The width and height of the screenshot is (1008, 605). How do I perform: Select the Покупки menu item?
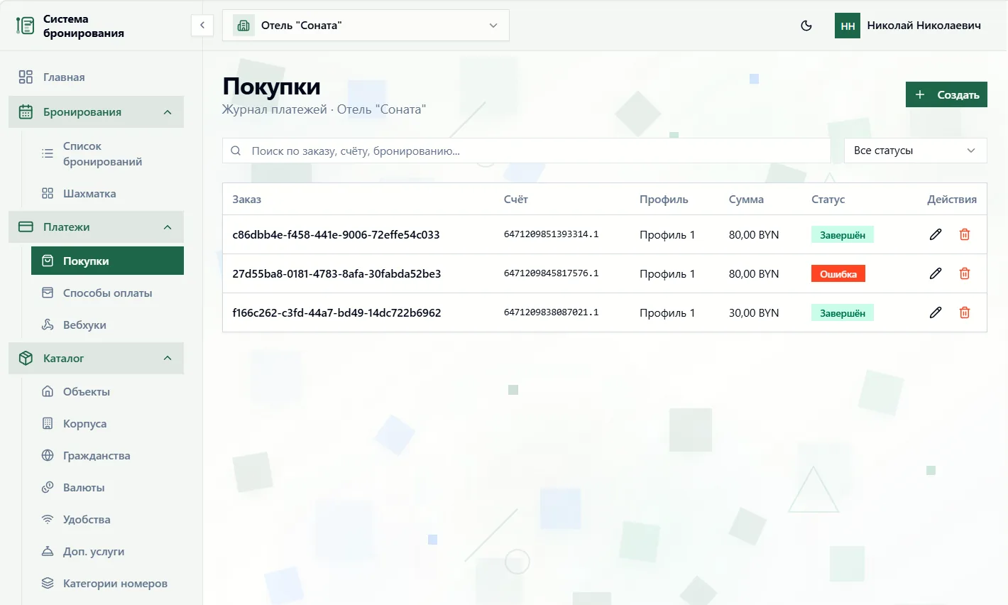click(x=107, y=261)
